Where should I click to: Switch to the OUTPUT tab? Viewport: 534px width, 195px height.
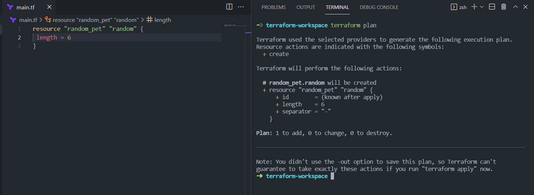306,7
